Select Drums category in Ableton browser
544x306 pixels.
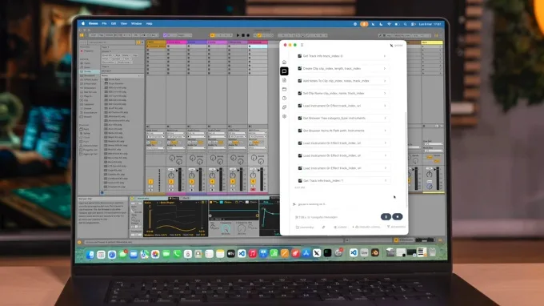coord(86,71)
